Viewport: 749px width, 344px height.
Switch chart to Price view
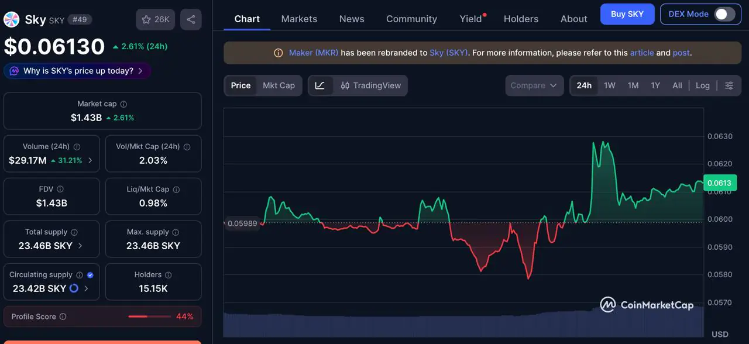240,85
